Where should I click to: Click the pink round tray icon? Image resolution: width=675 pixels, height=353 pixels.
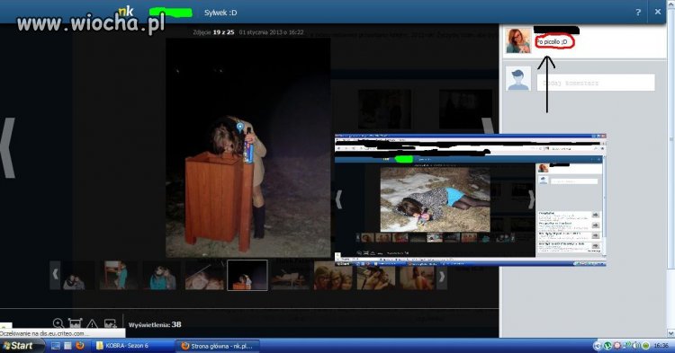pyautogui.click(x=616, y=346)
